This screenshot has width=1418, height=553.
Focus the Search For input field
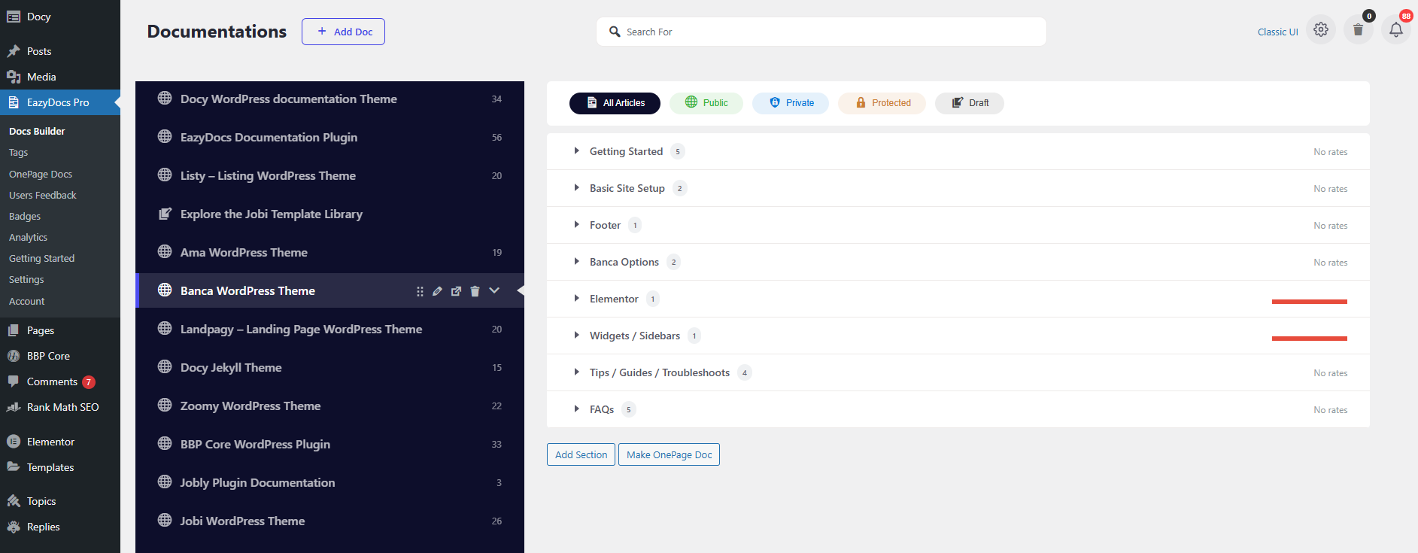coord(821,32)
